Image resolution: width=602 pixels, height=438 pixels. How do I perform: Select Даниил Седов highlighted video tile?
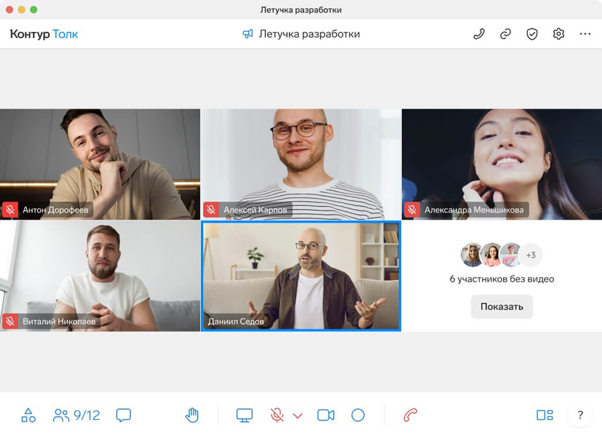[x=301, y=276]
